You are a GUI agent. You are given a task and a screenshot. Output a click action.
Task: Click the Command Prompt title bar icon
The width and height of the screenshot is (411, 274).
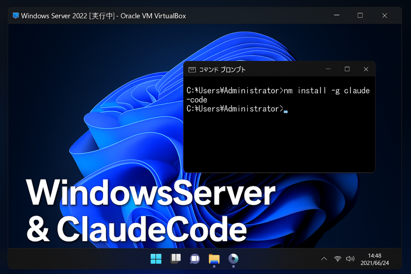pyautogui.click(x=192, y=70)
